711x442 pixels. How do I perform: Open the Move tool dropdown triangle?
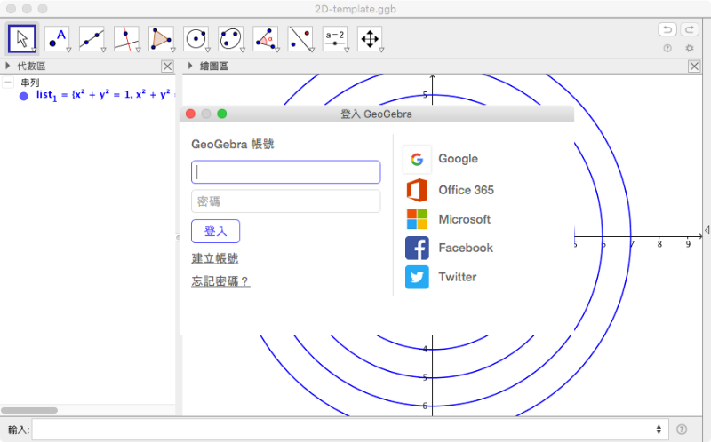point(34,50)
